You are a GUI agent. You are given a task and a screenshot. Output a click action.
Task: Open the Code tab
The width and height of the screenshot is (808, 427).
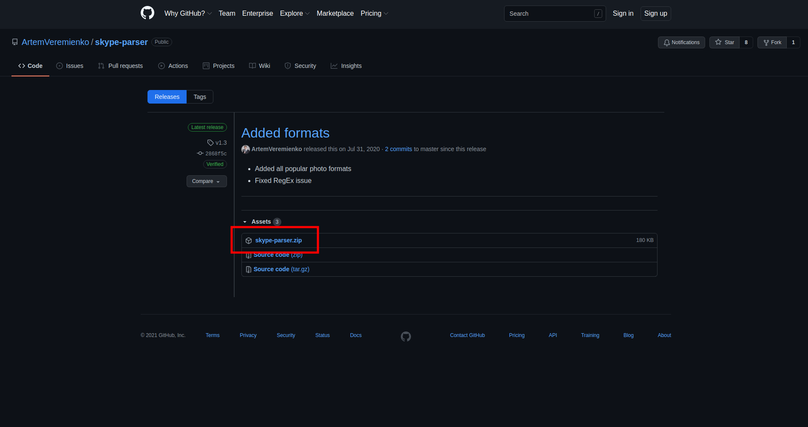pyautogui.click(x=30, y=66)
